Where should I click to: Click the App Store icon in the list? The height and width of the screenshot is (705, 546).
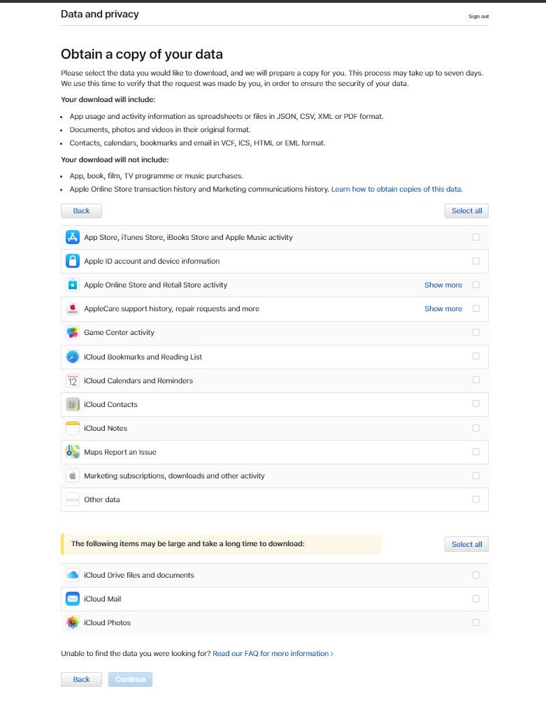[x=73, y=237]
